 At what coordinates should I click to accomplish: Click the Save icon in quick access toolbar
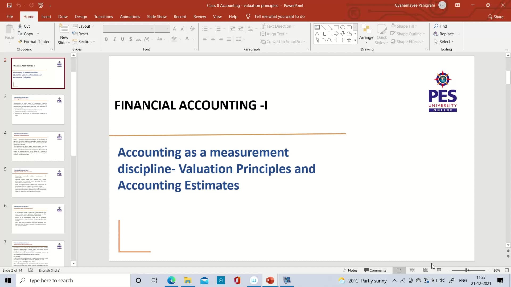[9, 5]
